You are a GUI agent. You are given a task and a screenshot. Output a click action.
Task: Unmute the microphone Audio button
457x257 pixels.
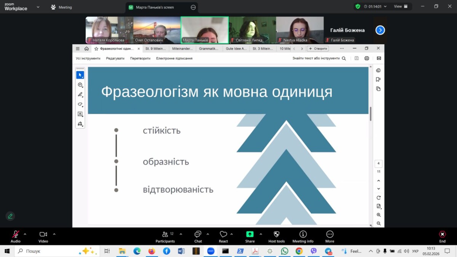pos(16,236)
